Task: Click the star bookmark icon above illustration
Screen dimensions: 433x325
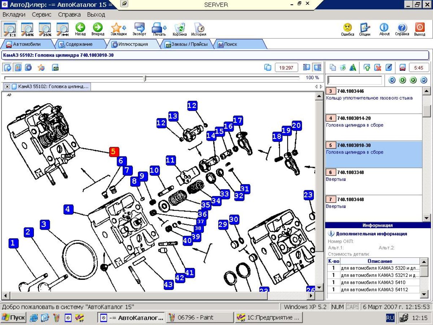Action: 41,68
